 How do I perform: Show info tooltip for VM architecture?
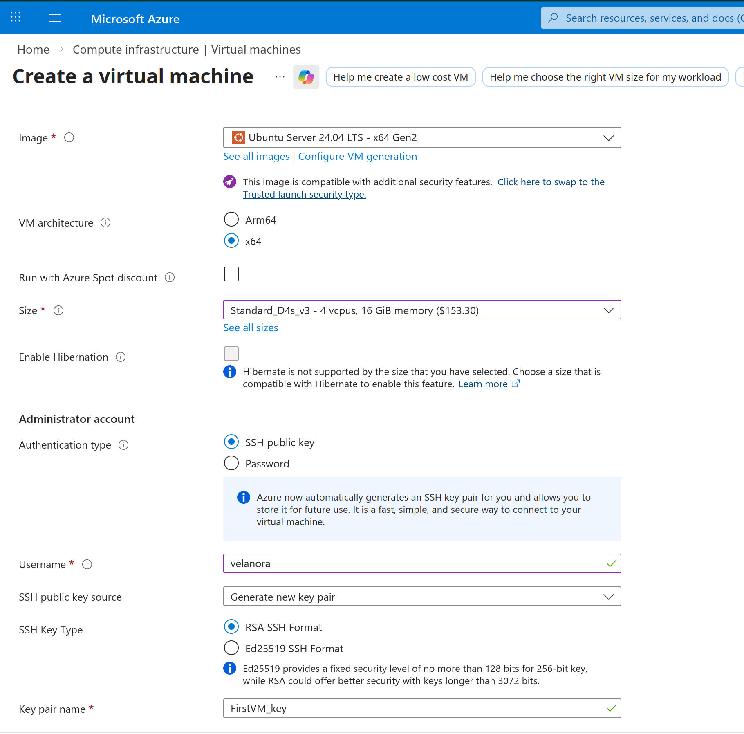pyautogui.click(x=105, y=223)
